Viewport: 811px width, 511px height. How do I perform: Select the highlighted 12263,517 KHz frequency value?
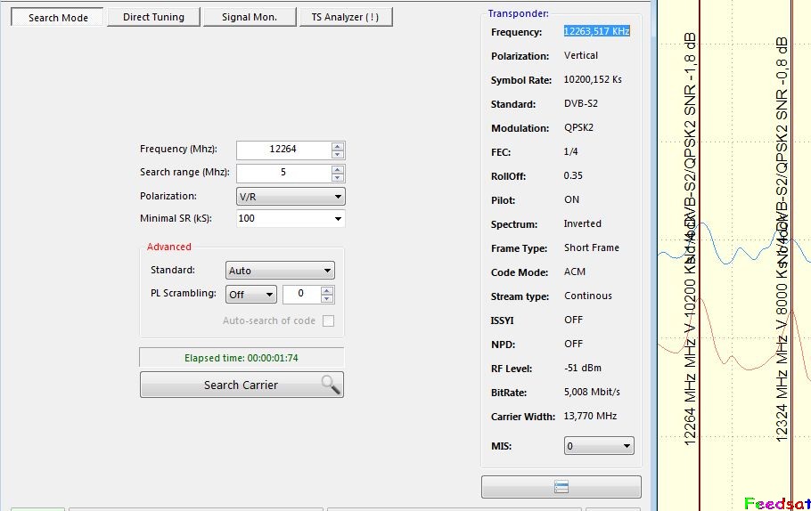[x=596, y=31]
